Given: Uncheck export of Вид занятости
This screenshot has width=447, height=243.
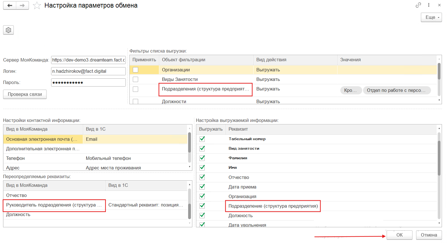Looking at the screenshot, I should (202, 148).
